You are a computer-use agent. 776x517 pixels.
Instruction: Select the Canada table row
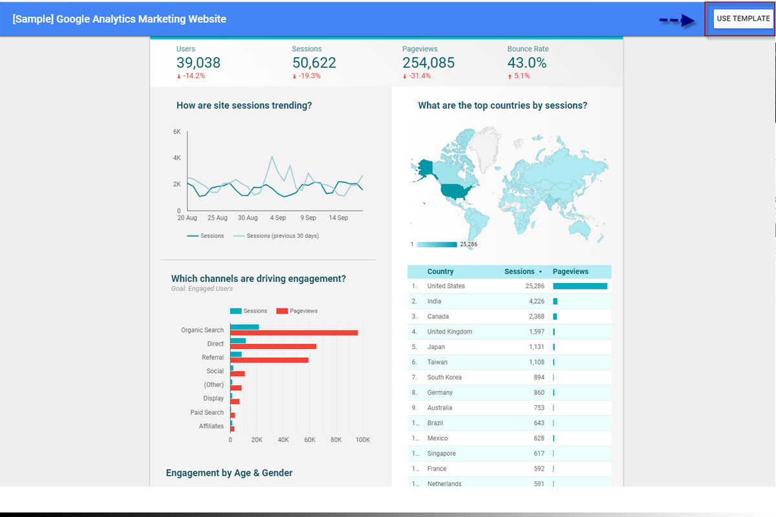point(510,317)
